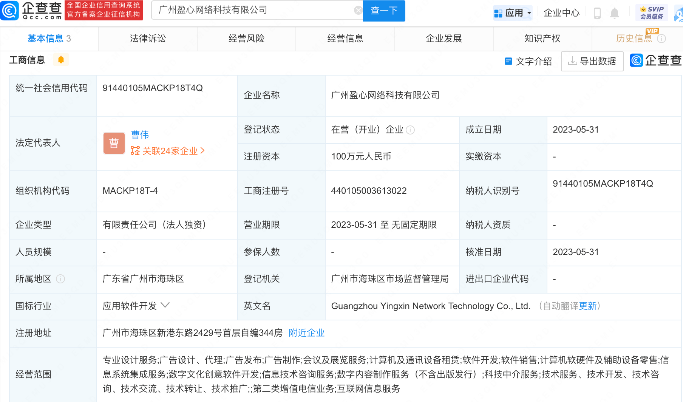The height and width of the screenshot is (402, 683).
Task: Expand the 应用软件开发 industry dropdown
Action: (x=165, y=305)
